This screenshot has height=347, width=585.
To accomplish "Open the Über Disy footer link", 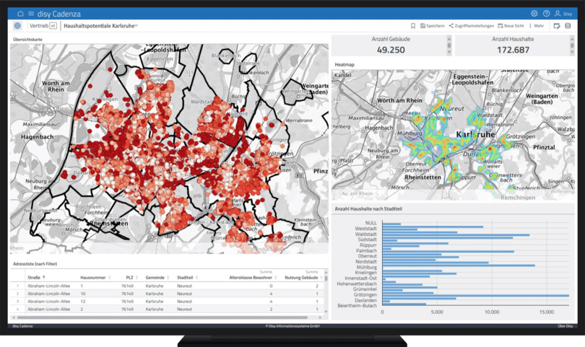I will [x=565, y=326].
